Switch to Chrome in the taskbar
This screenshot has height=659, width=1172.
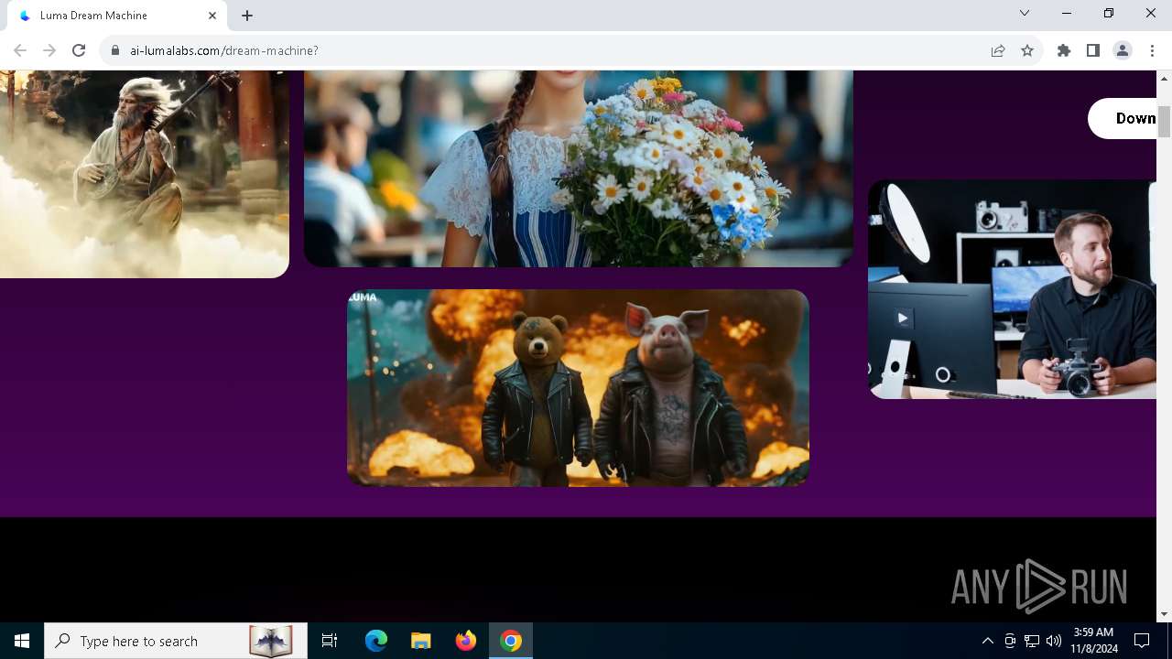pos(511,641)
